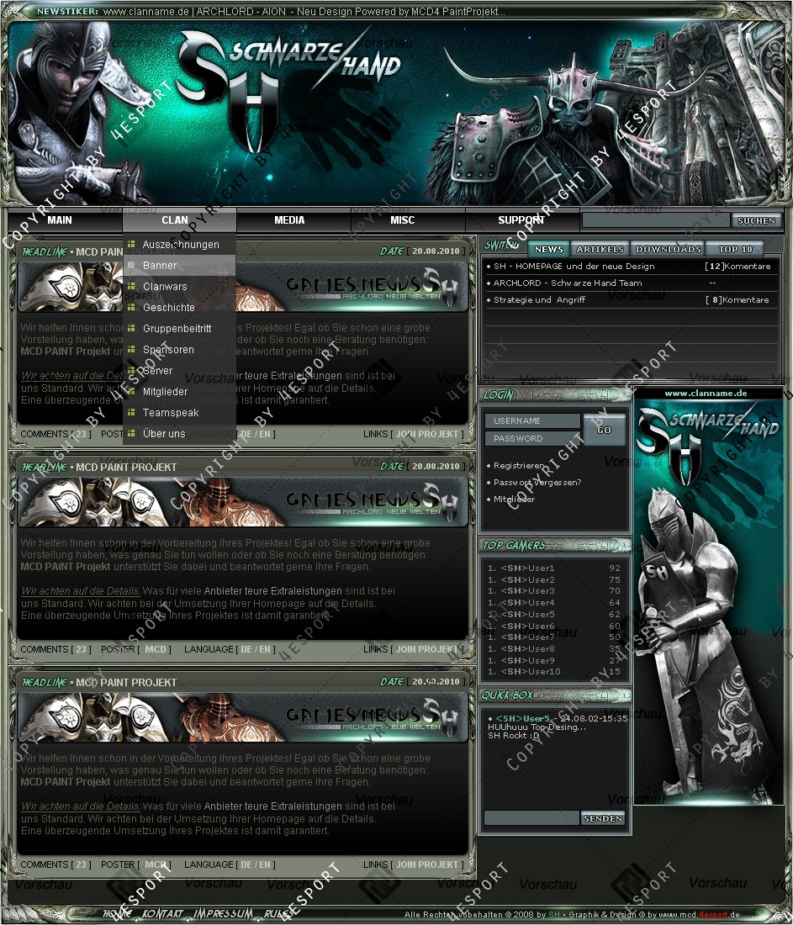The width and height of the screenshot is (793, 925).
Task: Open the TOP 10 tab
Action: pos(736,250)
